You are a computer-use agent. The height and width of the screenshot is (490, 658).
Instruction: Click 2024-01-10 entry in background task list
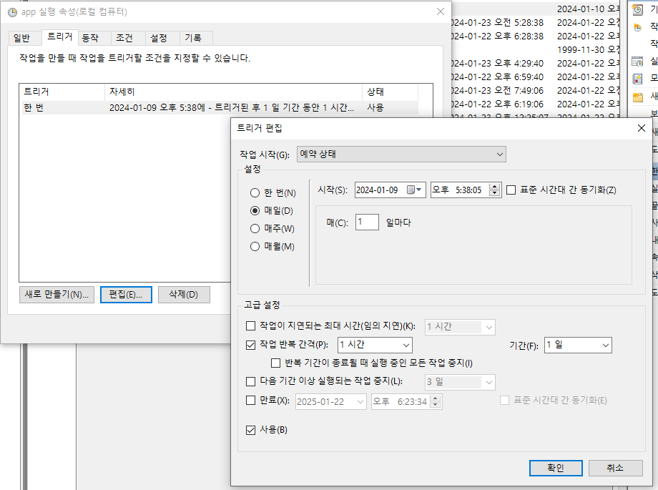click(589, 9)
